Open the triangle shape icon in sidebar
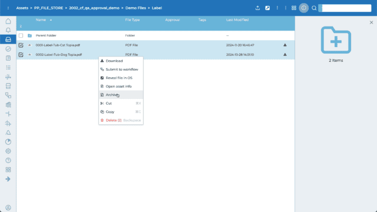 coord(8,132)
